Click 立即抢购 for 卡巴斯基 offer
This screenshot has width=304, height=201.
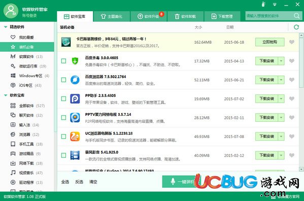coord(269,42)
